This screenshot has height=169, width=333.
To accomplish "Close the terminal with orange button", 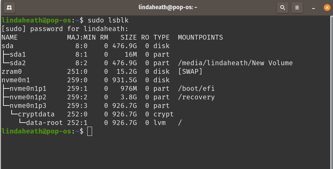I will 327,8.
